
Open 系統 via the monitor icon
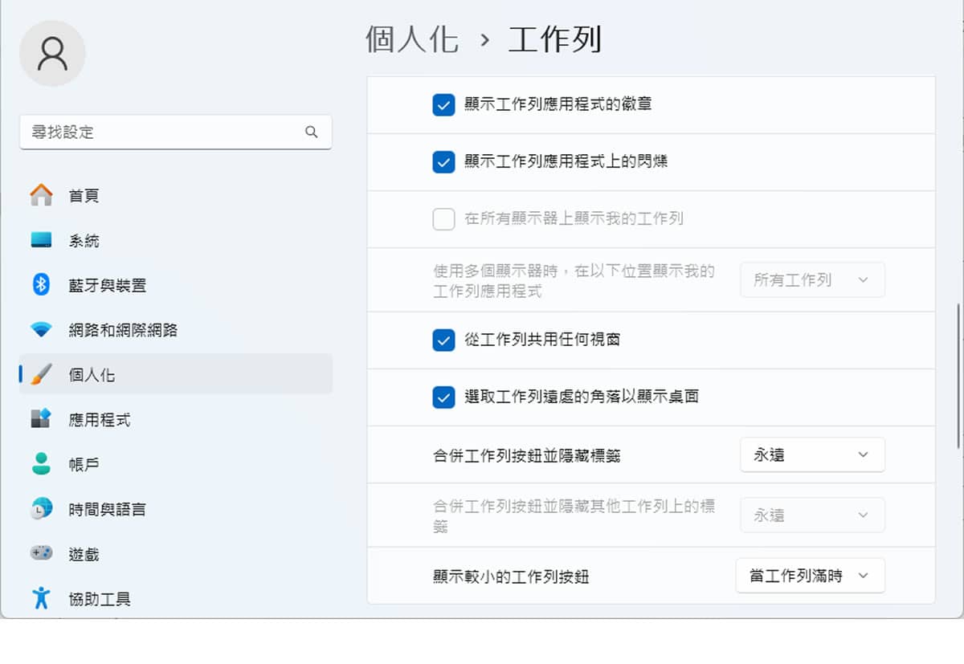41,240
